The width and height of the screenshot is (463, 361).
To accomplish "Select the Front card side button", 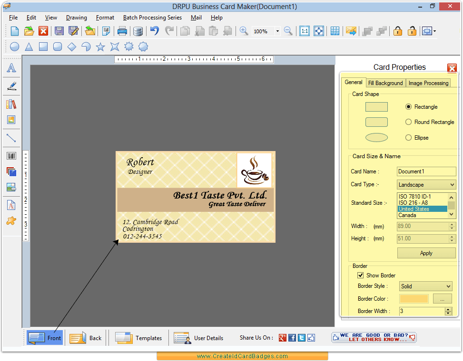I will (x=45, y=338).
